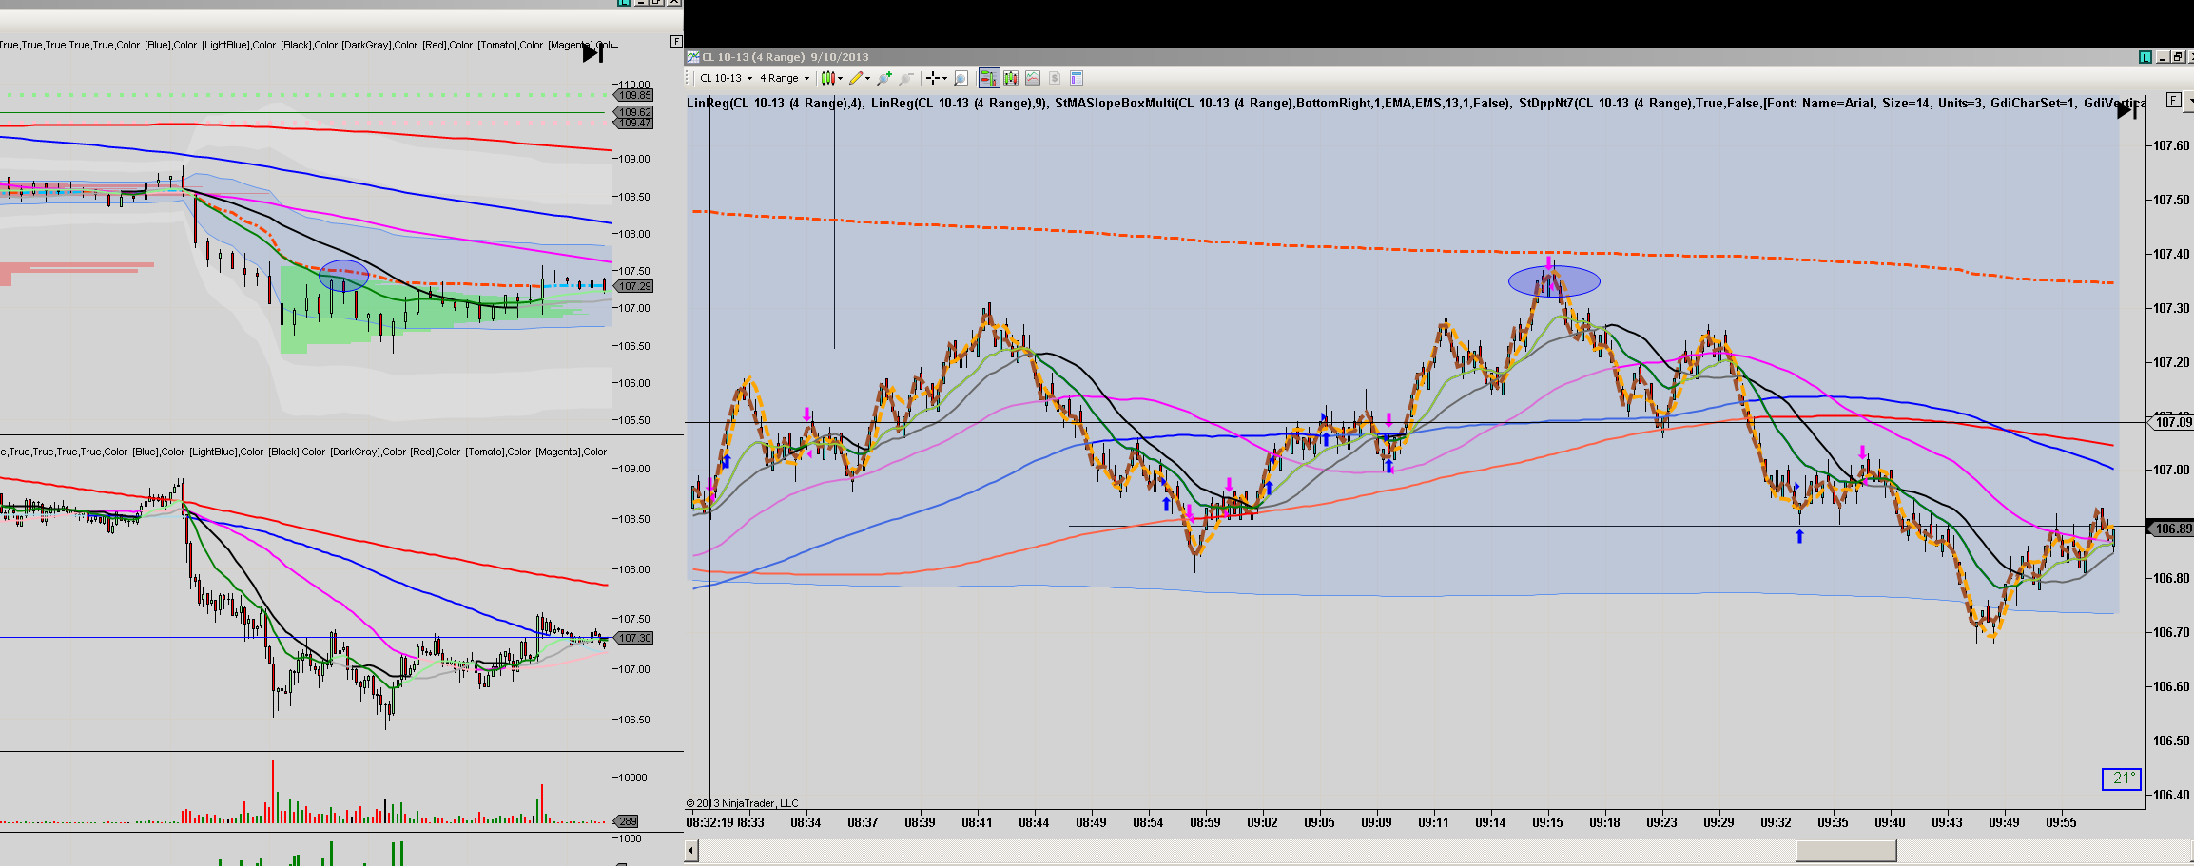Select the crosshair cursor tool
The width and height of the screenshot is (2194, 866).
[x=933, y=78]
